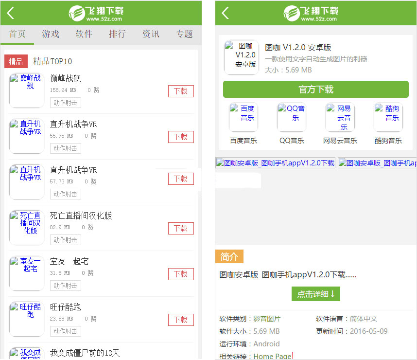This screenshot has height=360, width=417.
Task: Download 旺仔酷跑
Action: 181,320
